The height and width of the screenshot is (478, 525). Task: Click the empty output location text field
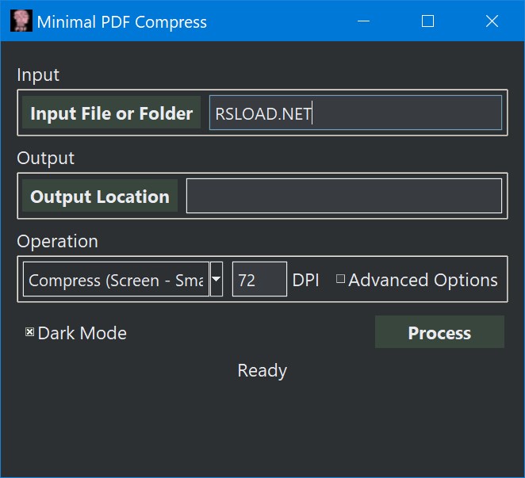coord(344,196)
